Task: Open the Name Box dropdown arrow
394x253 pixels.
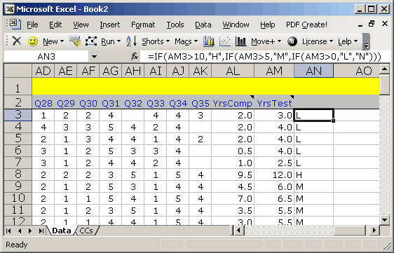Action: [94, 57]
